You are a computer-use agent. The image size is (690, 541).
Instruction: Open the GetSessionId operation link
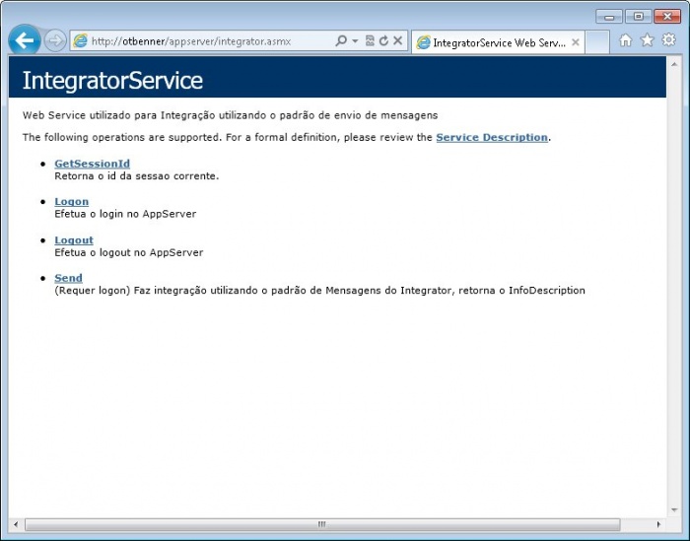tap(92, 164)
